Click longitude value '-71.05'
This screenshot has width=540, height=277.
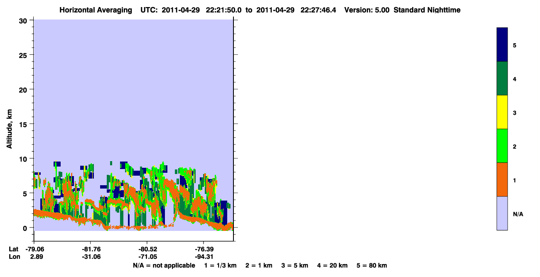pos(147,257)
